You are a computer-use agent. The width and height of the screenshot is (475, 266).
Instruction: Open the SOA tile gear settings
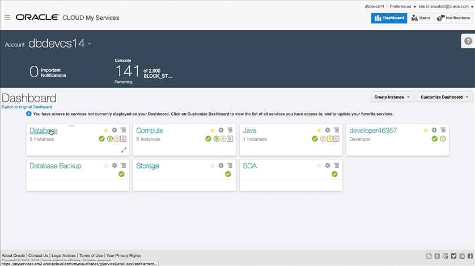coord(328,166)
